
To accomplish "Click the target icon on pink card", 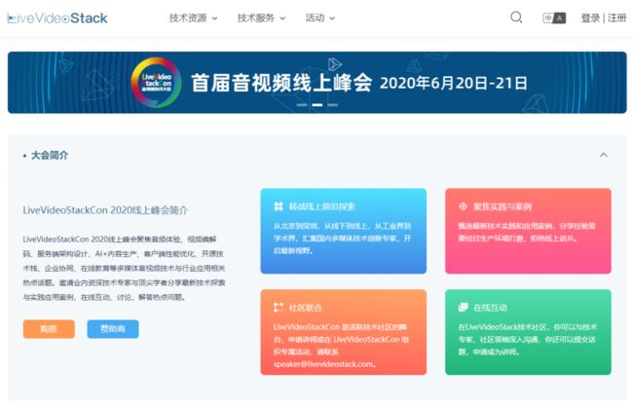I will tap(463, 206).
